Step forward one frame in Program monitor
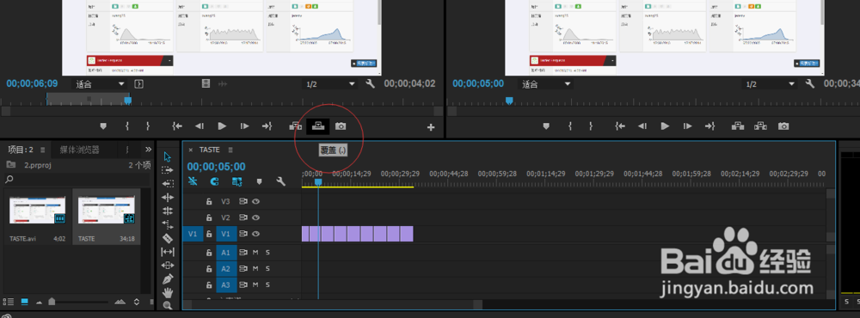The width and height of the screenshot is (860, 318). point(688,126)
